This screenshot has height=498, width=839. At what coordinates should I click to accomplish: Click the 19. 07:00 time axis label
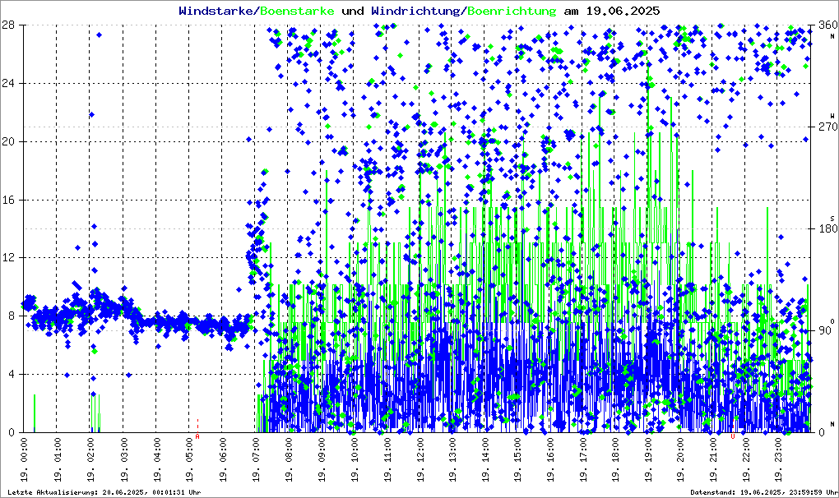tap(255, 459)
